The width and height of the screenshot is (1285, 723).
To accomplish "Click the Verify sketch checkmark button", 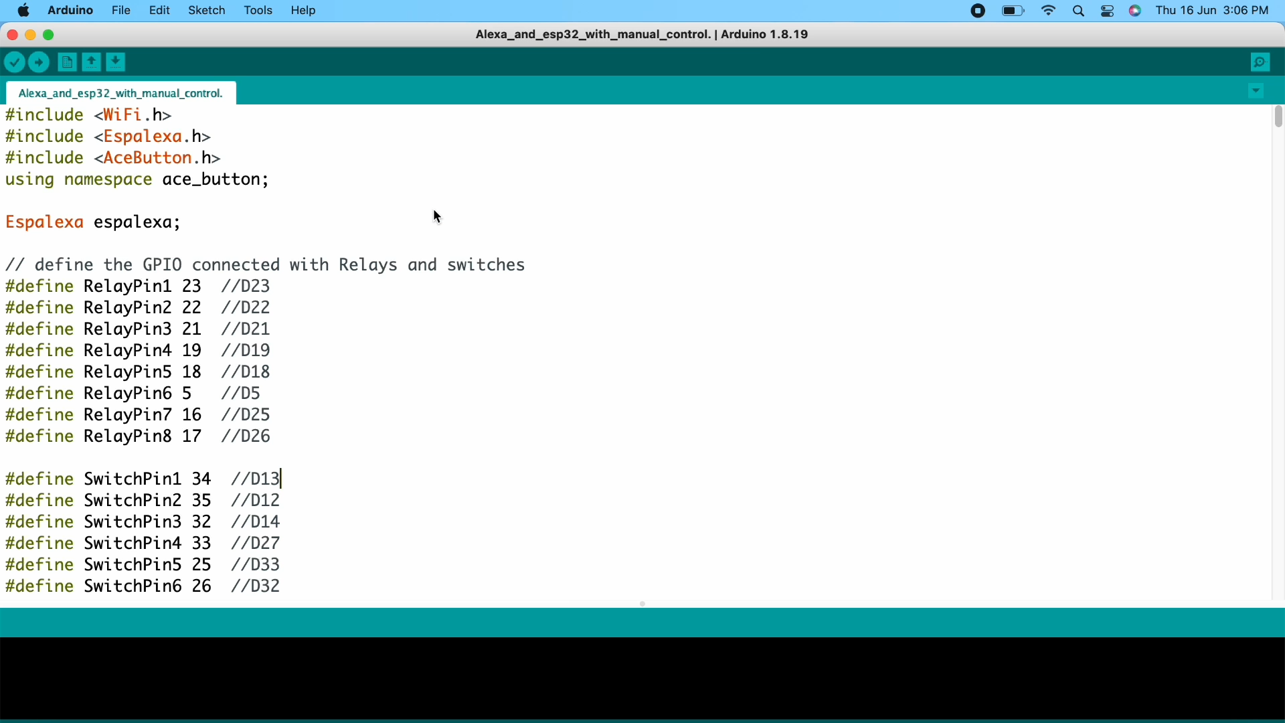I will 14,63.
